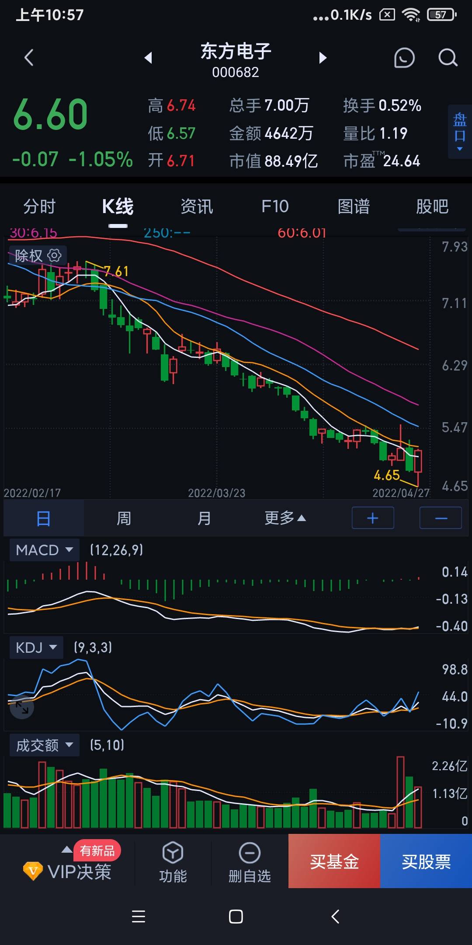The width and height of the screenshot is (472, 945).
Task: Open KDJ indicator dropdown
Action: [x=37, y=647]
